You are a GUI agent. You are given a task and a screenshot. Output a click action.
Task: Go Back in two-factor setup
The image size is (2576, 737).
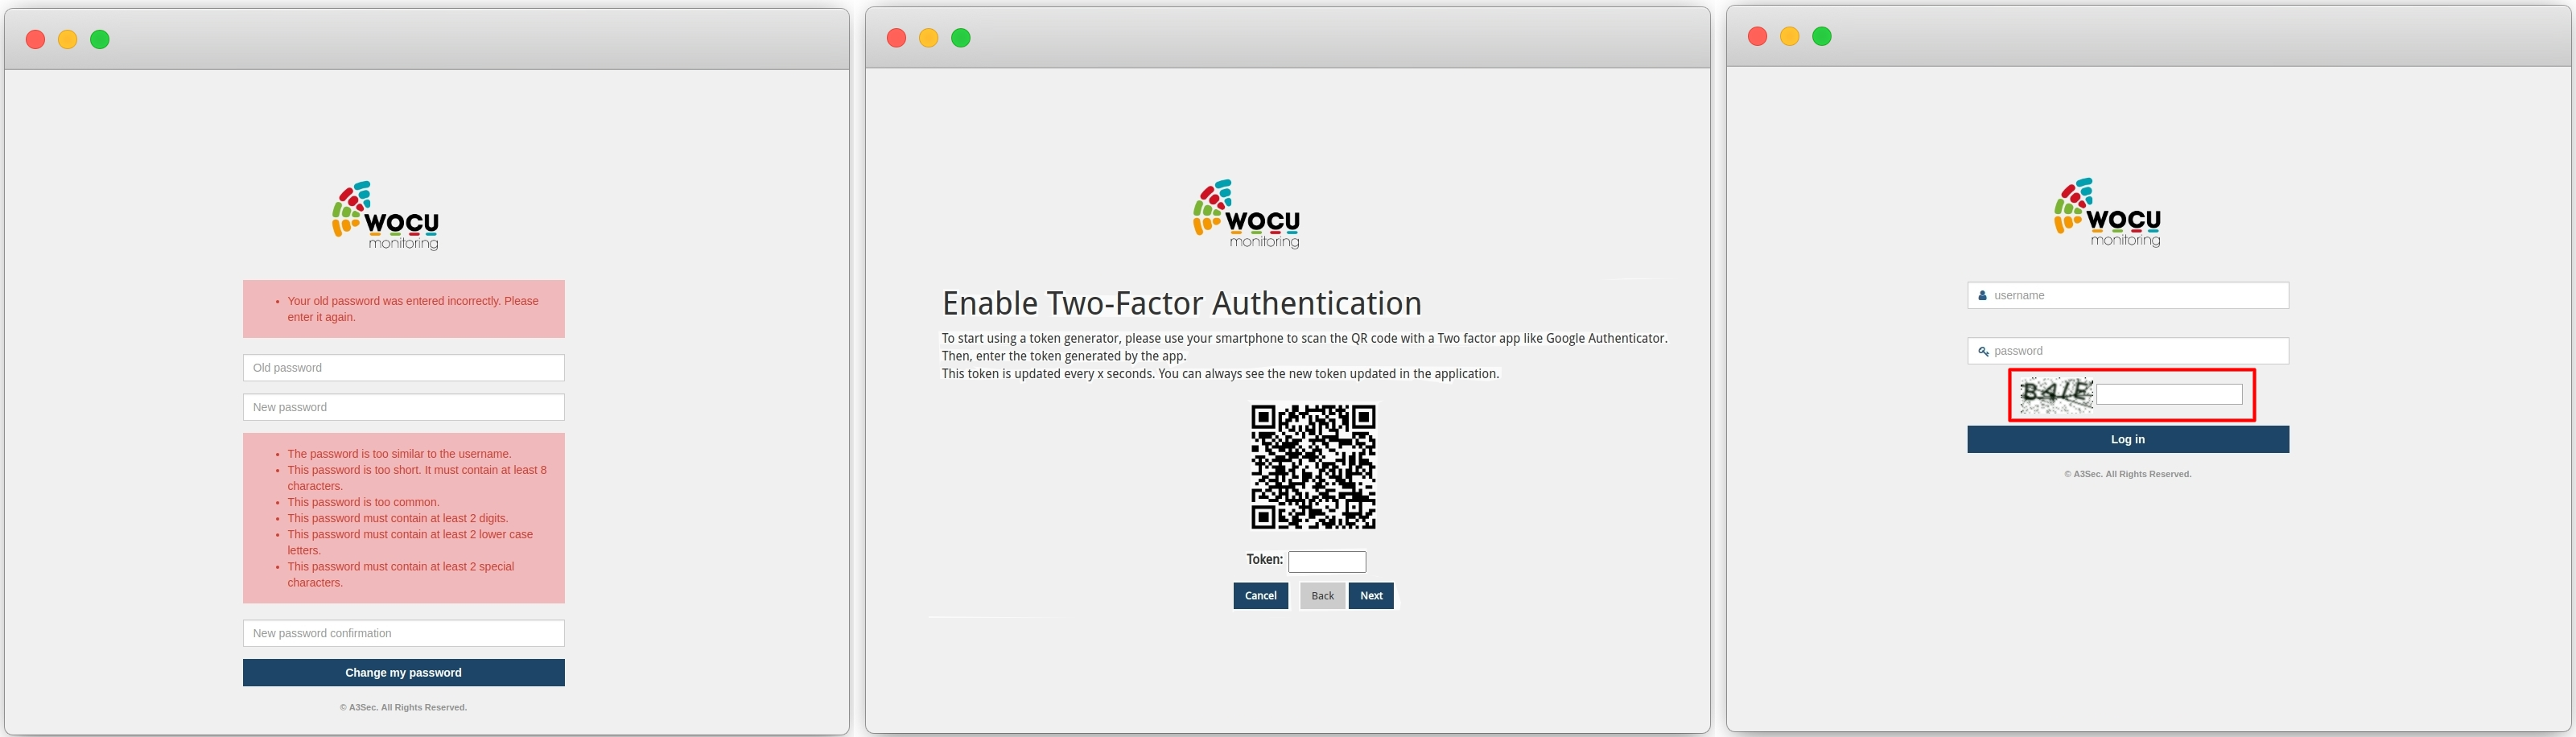pyautogui.click(x=1322, y=596)
